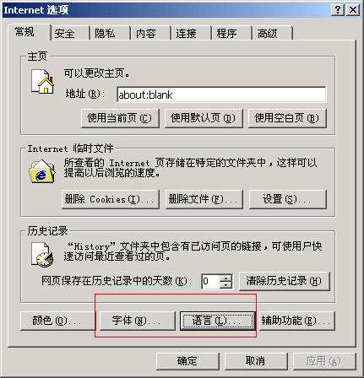Open temporary files 设置 dialog
The image size is (364, 378).
(288, 199)
